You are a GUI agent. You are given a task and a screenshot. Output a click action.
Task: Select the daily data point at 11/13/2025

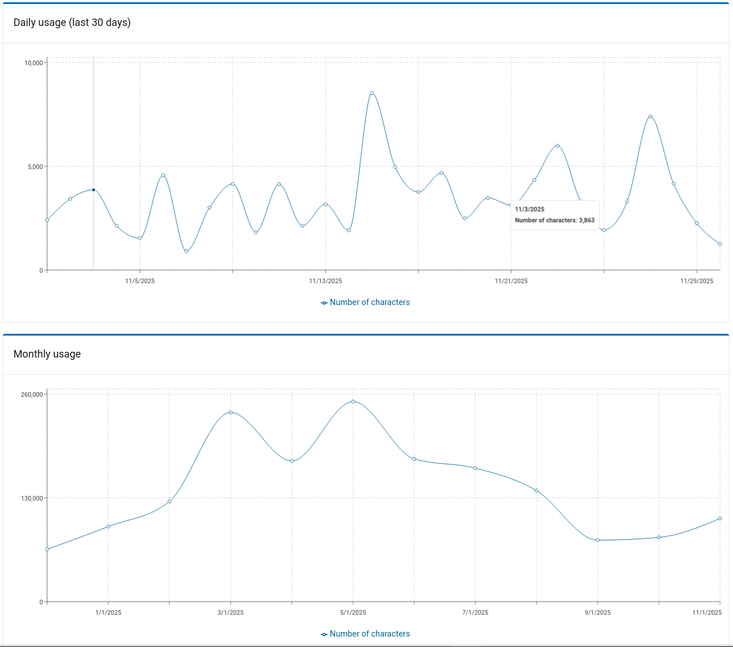click(x=325, y=204)
